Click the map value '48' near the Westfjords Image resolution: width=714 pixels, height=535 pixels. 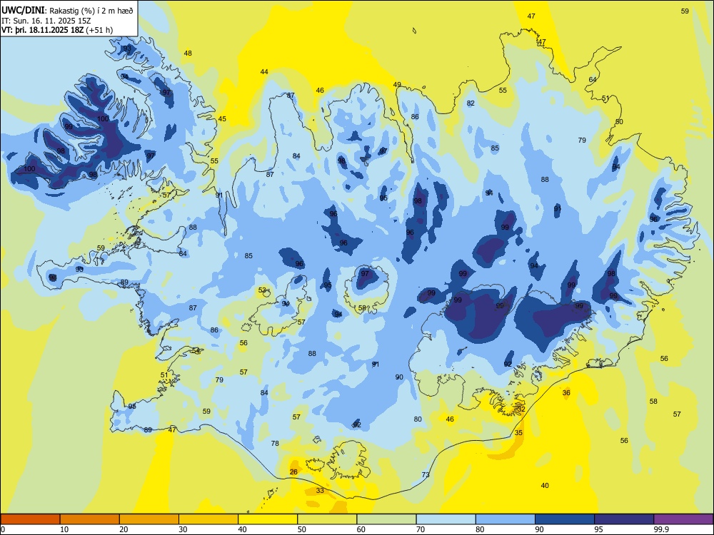188,53
